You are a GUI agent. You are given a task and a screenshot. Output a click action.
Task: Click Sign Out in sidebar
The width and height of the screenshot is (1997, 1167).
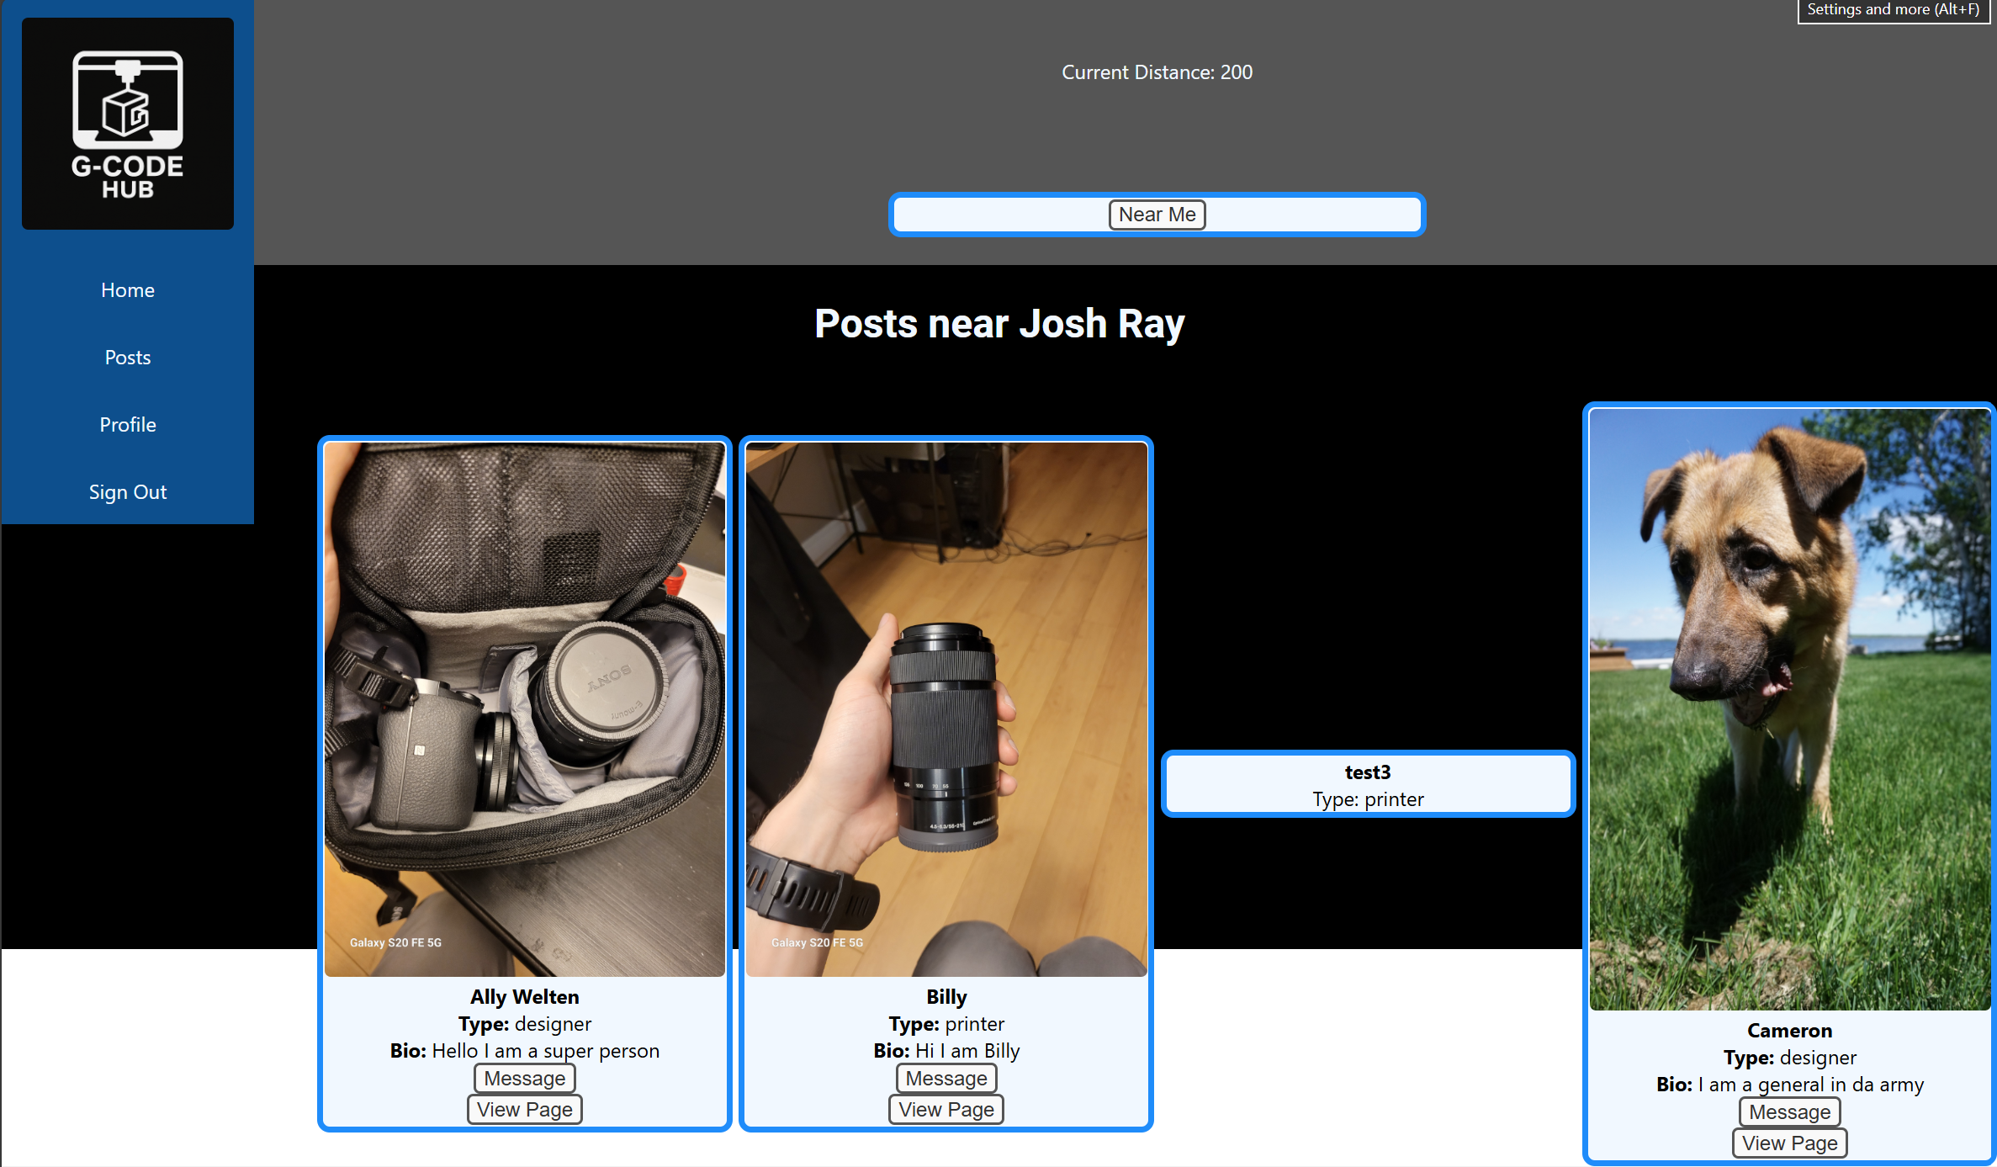coord(128,492)
